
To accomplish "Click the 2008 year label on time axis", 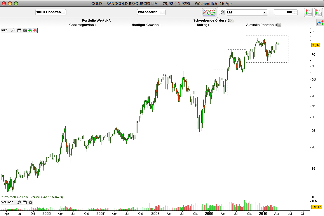I will (x=155, y=214).
